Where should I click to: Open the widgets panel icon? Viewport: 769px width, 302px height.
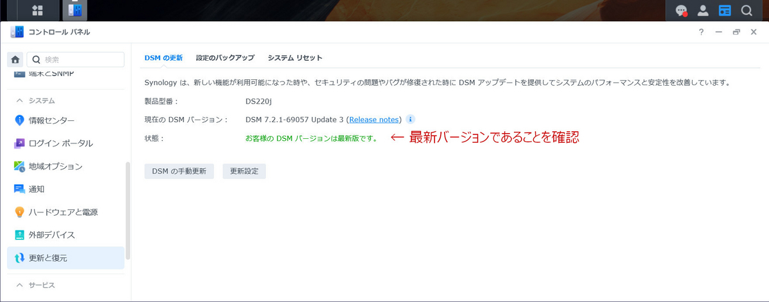[x=724, y=10]
